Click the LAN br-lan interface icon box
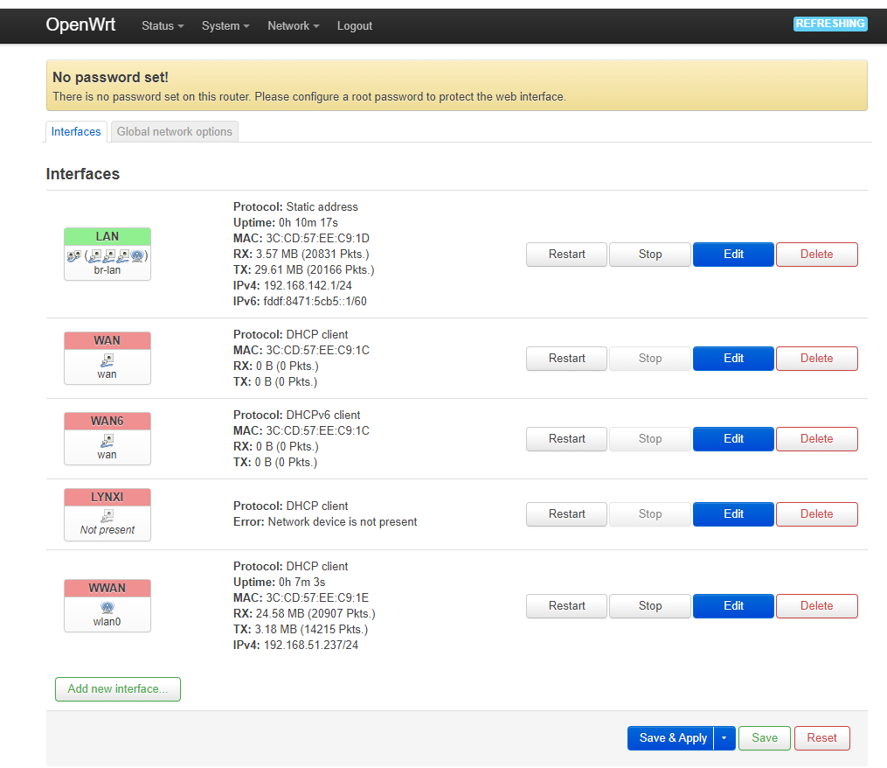Image resolution: width=887 pixels, height=768 pixels. tap(107, 255)
